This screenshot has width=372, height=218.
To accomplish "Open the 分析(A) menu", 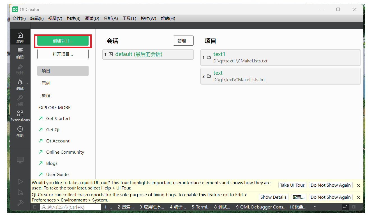I will click(111, 18).
